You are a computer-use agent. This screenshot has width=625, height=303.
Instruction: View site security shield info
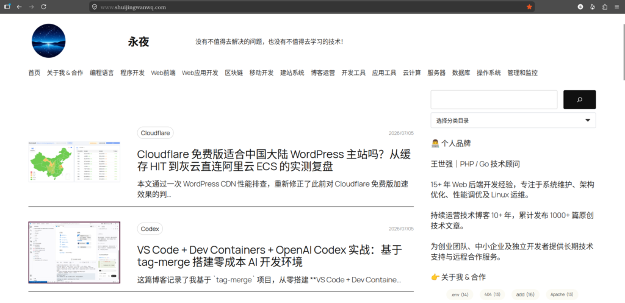[95, 7]
